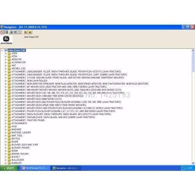Select ATTACHMENT, 60" MOWER DECK row
Image resolution: width=195 pixels, height=195 pixels.
point(59,87)
